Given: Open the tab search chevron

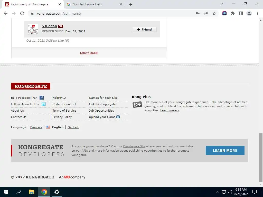Looking at the screenshot, I should coord(222,4).
